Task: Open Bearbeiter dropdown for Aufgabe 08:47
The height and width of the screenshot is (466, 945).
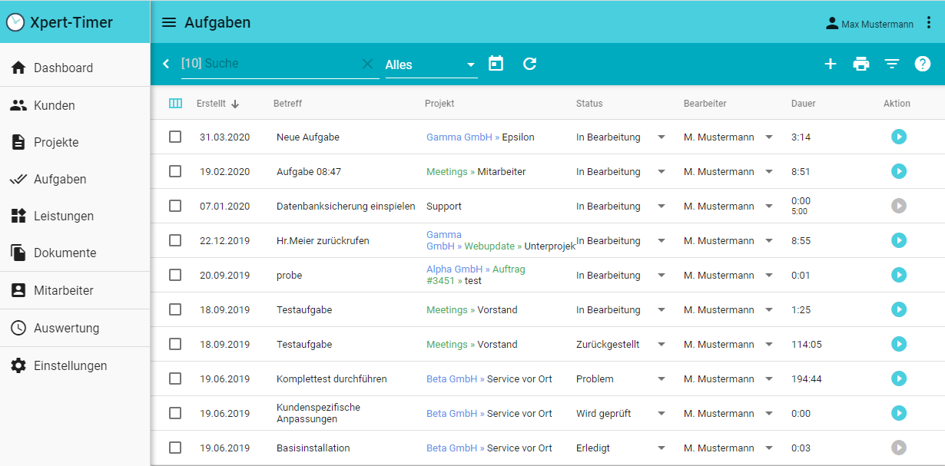Action: click(768, 172)
